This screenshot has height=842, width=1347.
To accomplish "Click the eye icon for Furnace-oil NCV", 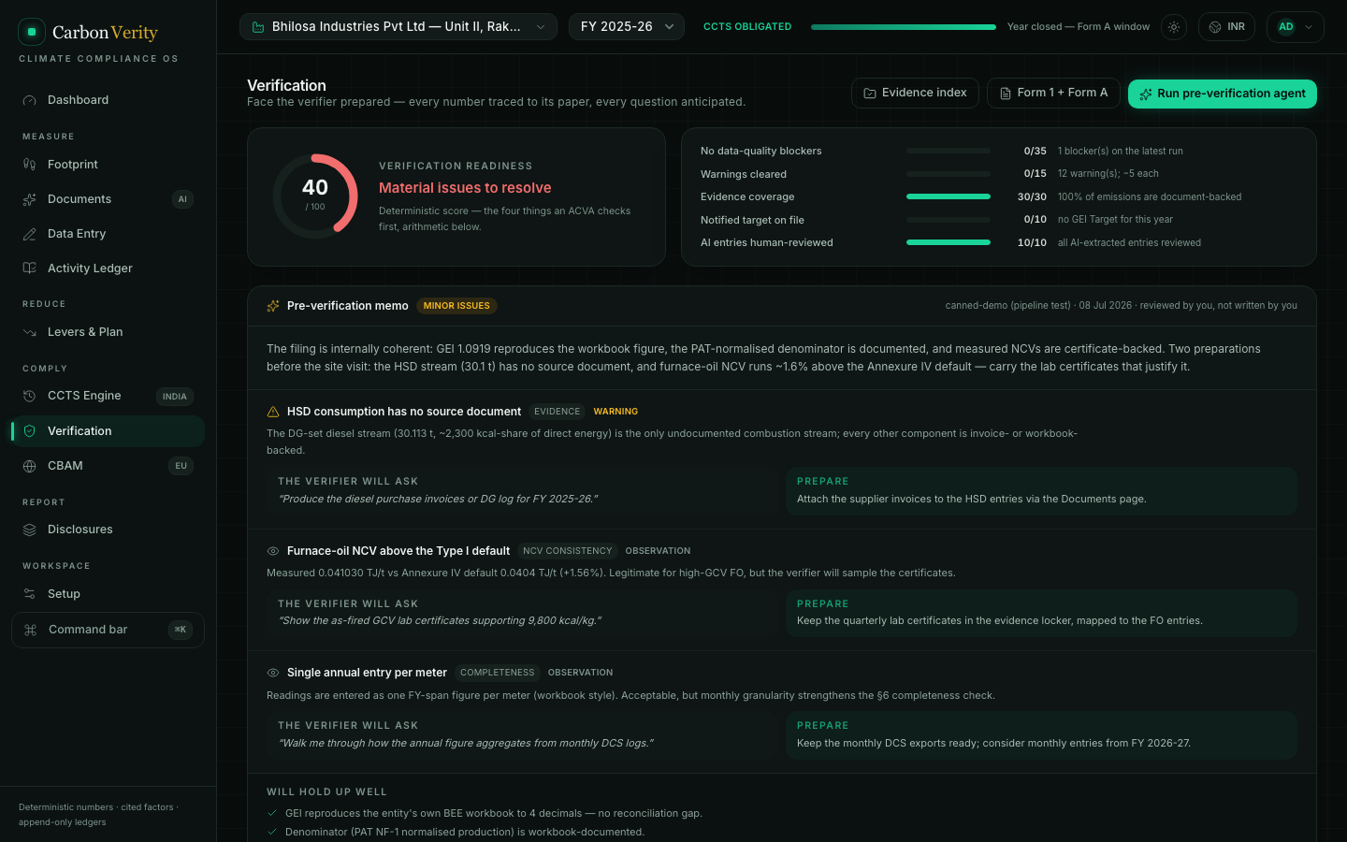I will coord(273,551).
